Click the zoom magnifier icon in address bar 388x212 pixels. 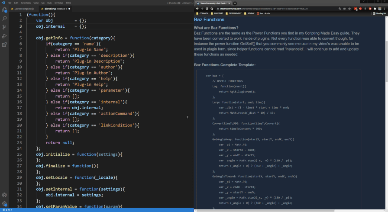click(x=339, y=9)
